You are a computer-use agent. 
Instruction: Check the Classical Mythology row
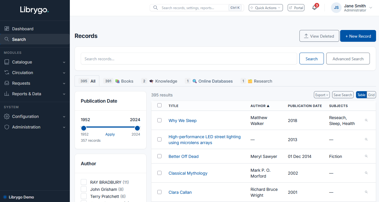pos(159,173)
